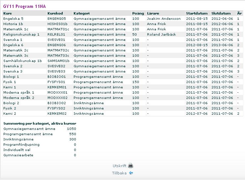Select the Religionskunskap 1 course name
This screenshot has height=180, width=245.
click(x=21, y=35)
